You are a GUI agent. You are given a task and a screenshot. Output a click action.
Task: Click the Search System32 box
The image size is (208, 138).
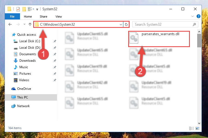pyautogui.click(x=165, y=24)
